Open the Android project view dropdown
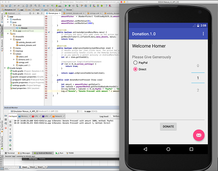The image size is (218, 171). [12, 13]
